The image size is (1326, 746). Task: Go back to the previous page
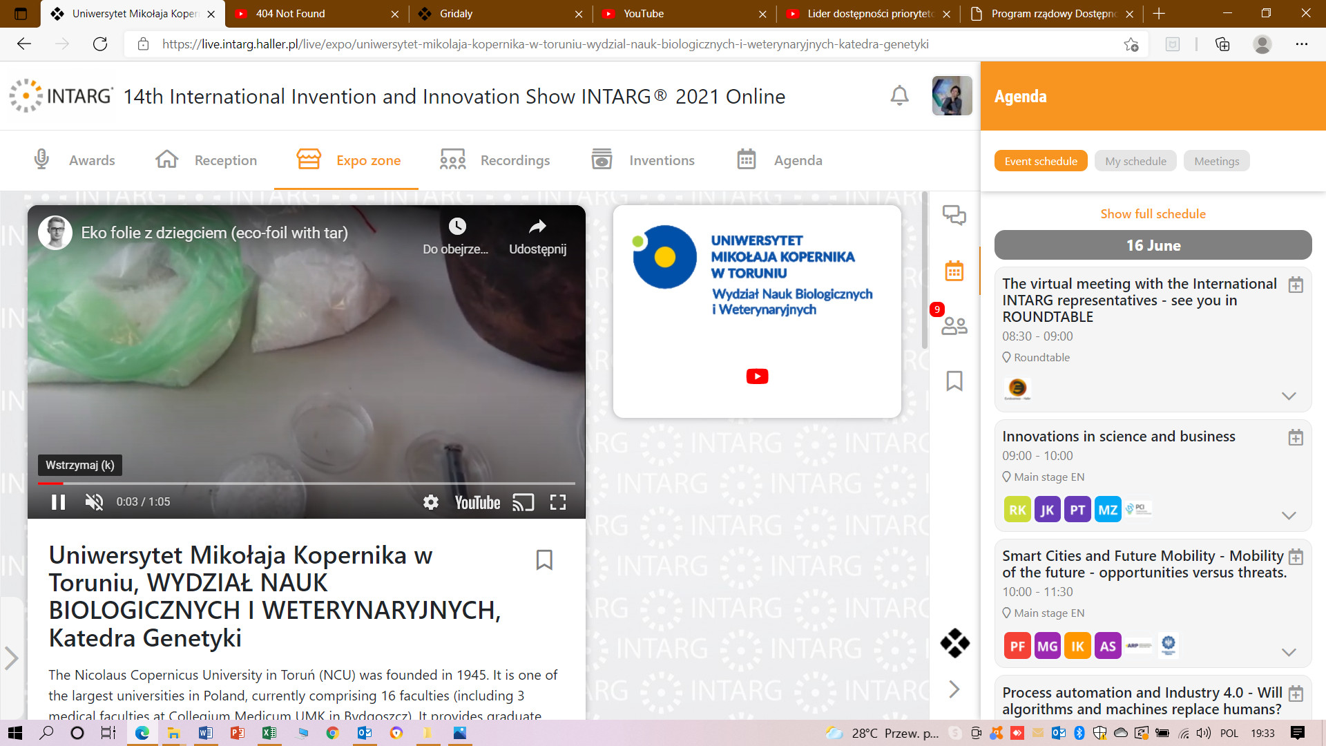point(24,44)
